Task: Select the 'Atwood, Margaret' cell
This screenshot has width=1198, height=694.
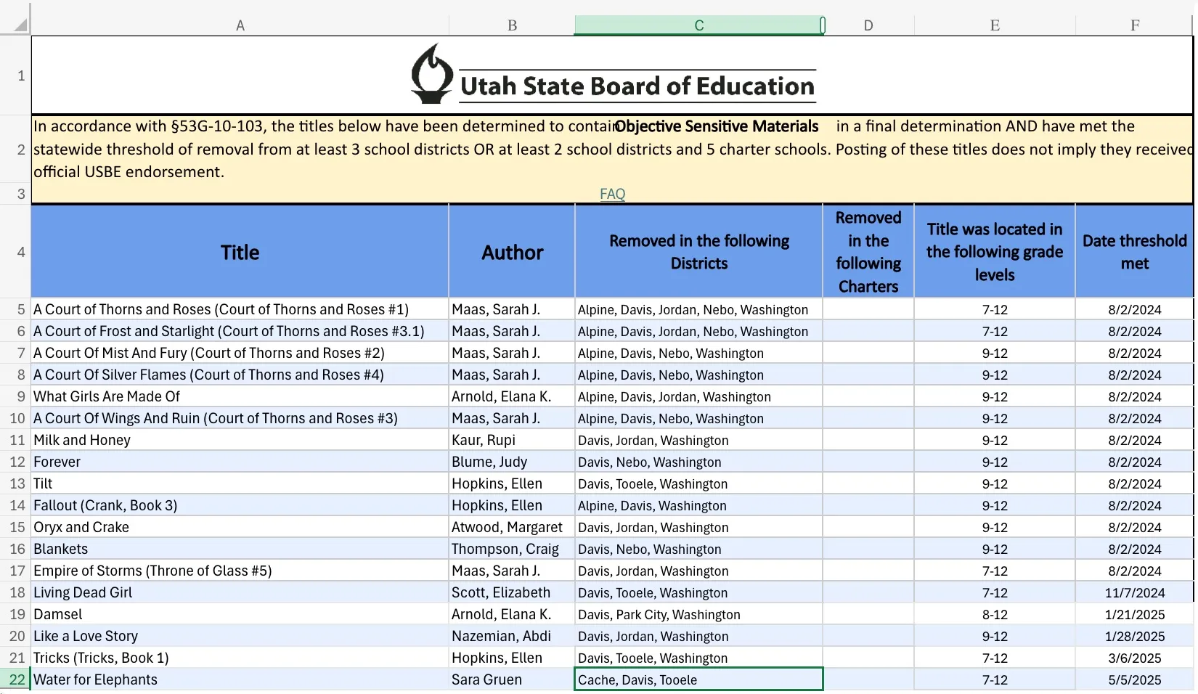Action: tap(512, 527)
